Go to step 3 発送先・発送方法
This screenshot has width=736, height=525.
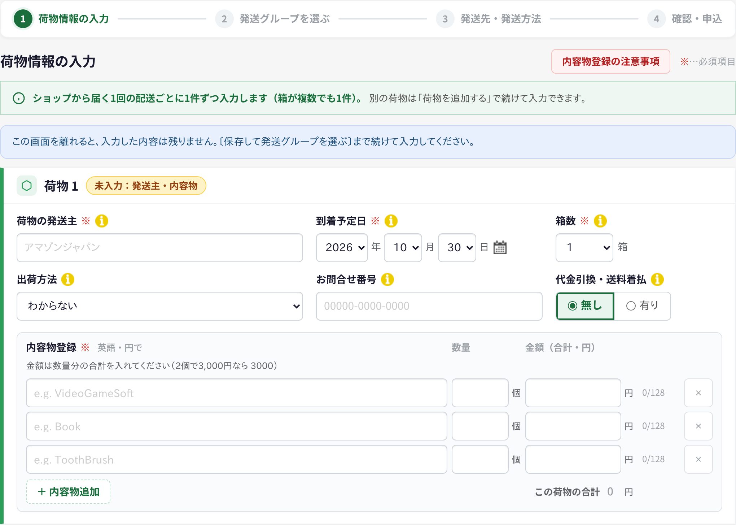pyautogui.click(x=489, y=19)
